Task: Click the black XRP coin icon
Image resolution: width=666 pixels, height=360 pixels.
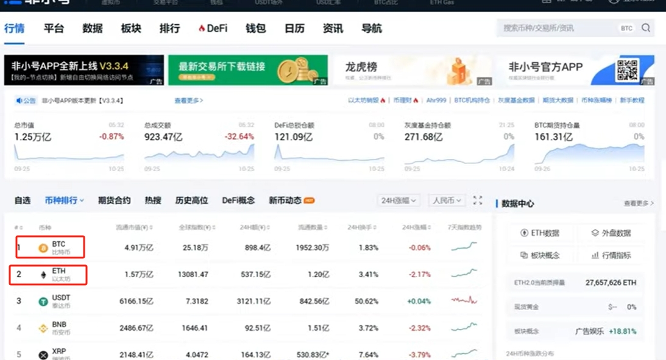Action: [43, 355]
